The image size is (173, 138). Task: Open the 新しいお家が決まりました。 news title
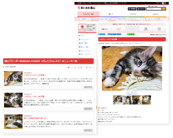coord(35,118)
